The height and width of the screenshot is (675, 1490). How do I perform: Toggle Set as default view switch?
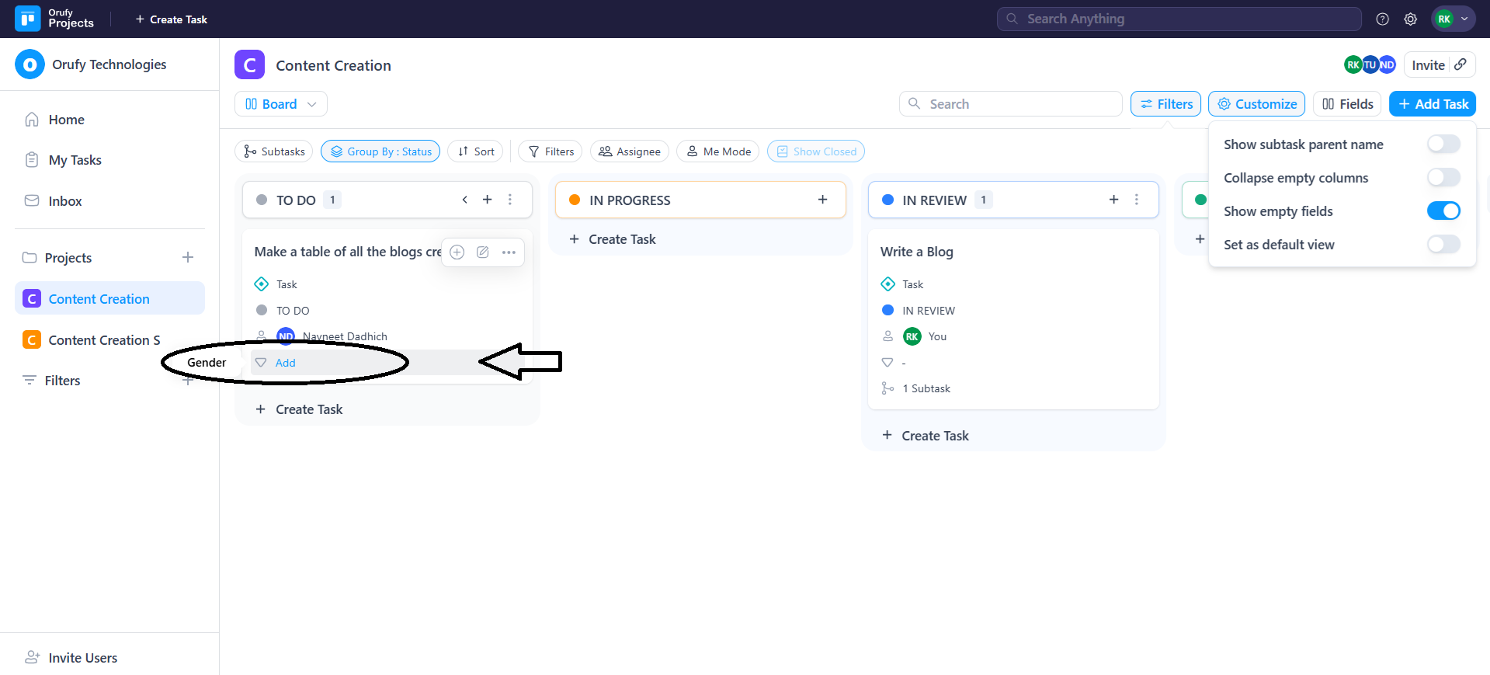[1443, 245]
